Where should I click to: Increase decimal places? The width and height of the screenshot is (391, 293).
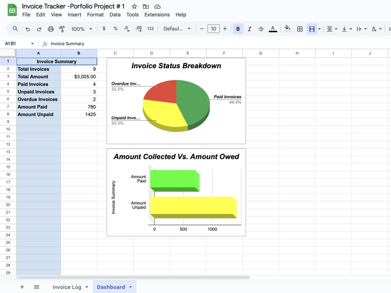tap(139, 29)
